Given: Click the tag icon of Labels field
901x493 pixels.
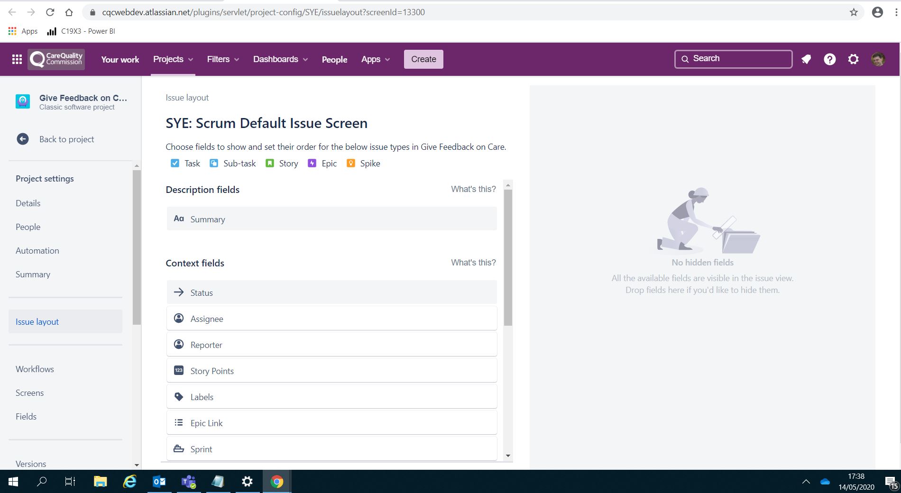Looking at the screenshot, I should pyautogui.click(x=179, y=396).
